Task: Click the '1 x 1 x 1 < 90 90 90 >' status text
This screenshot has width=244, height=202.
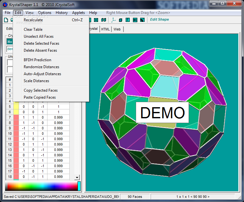Action: 193,197
